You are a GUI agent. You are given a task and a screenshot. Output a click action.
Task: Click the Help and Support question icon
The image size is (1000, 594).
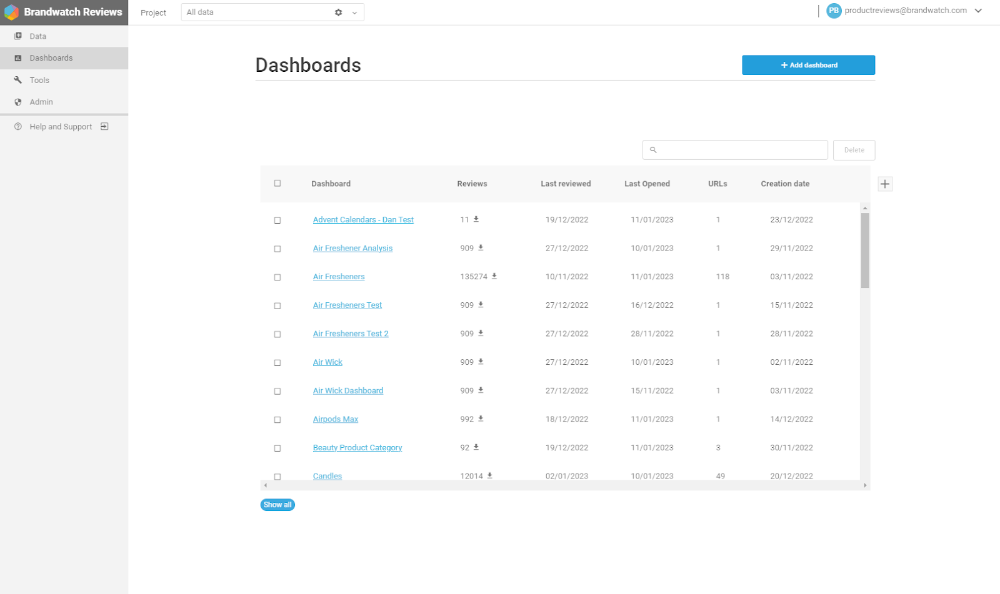[x=18, y=127]
